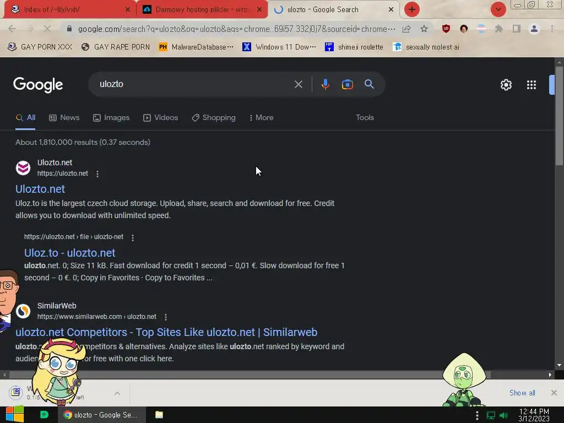Open ulozto.net Competitors Similarweb link
The width and height of the screenshot is (564, 423).
click(x=166, y=332)
